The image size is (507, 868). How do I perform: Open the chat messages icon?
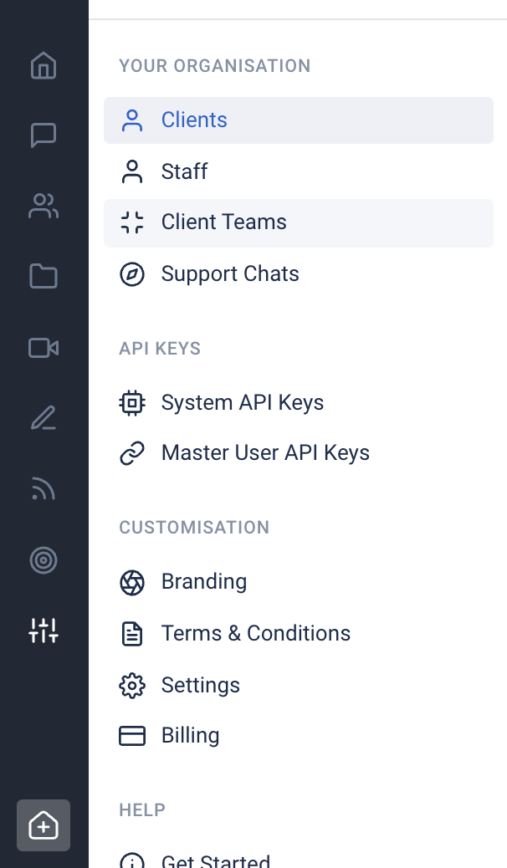click(x=44, y=135)
